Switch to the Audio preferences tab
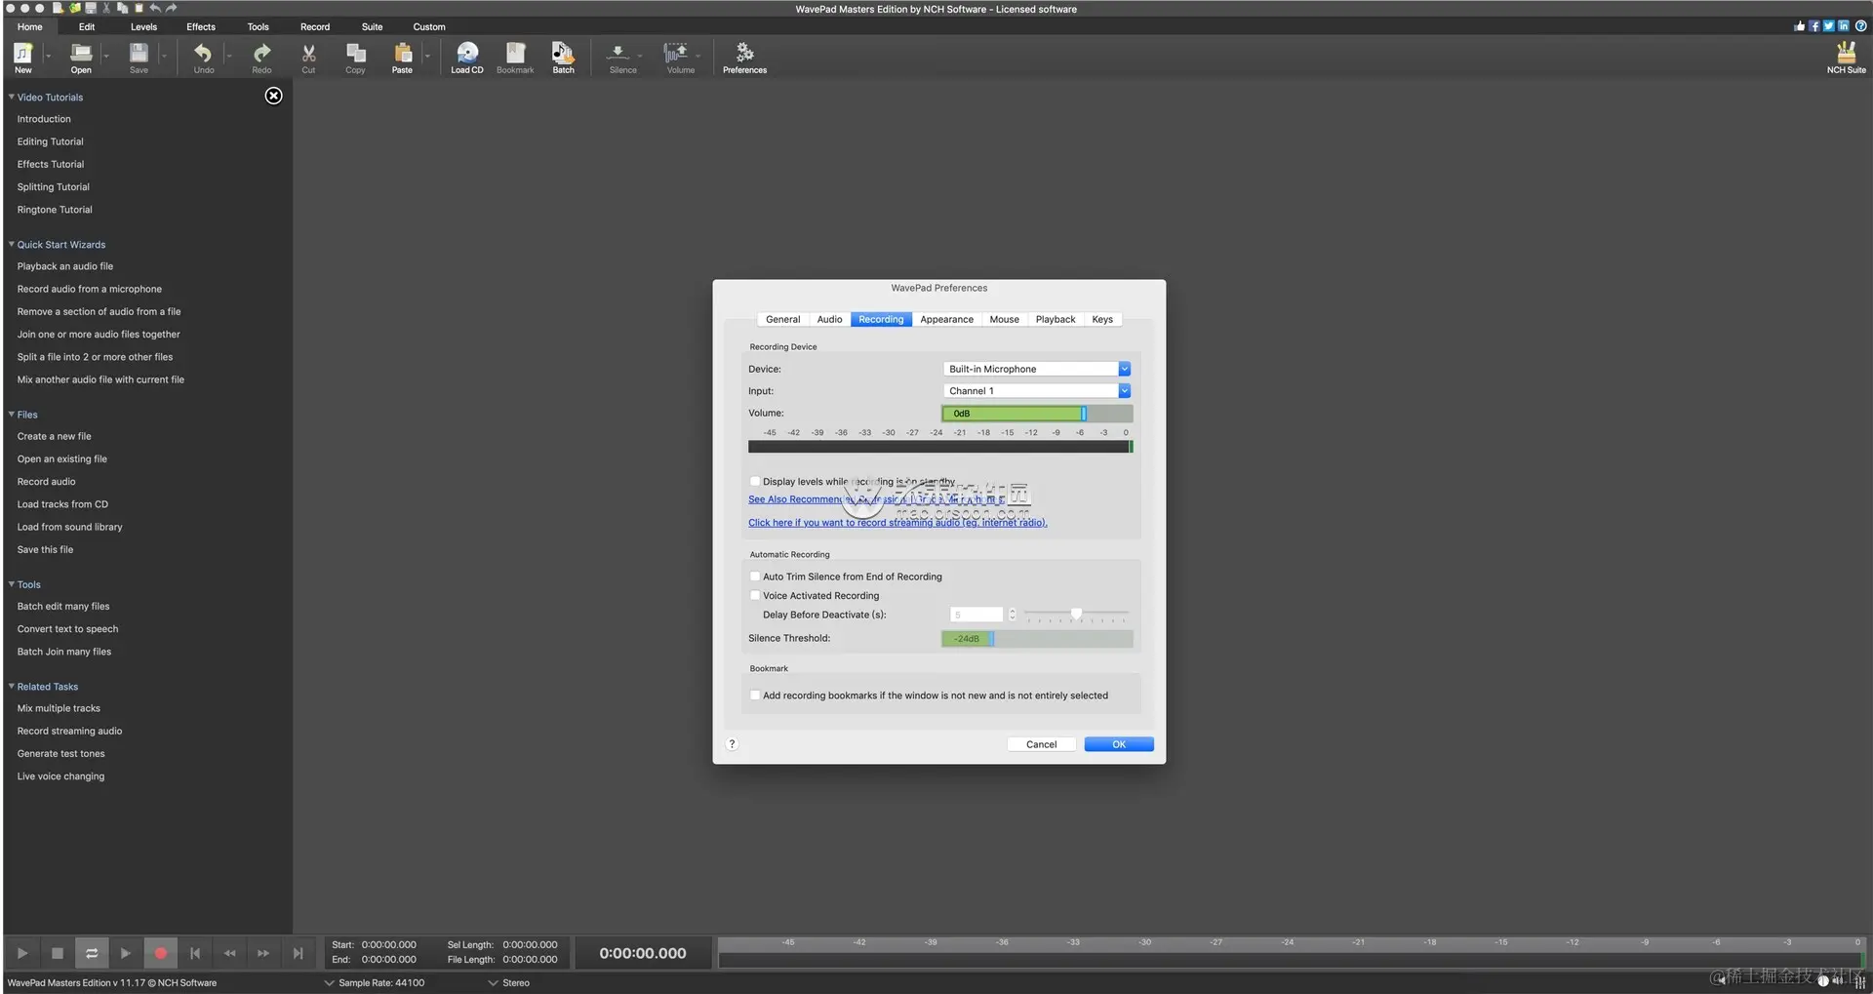The height and width of the screenshot is (994, 1873). (x=829, y=319)
